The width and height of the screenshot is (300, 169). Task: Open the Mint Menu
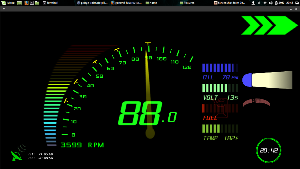(8, 2)
